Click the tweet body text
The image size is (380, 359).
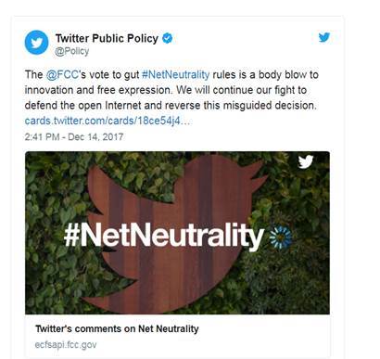pos(171,90)
